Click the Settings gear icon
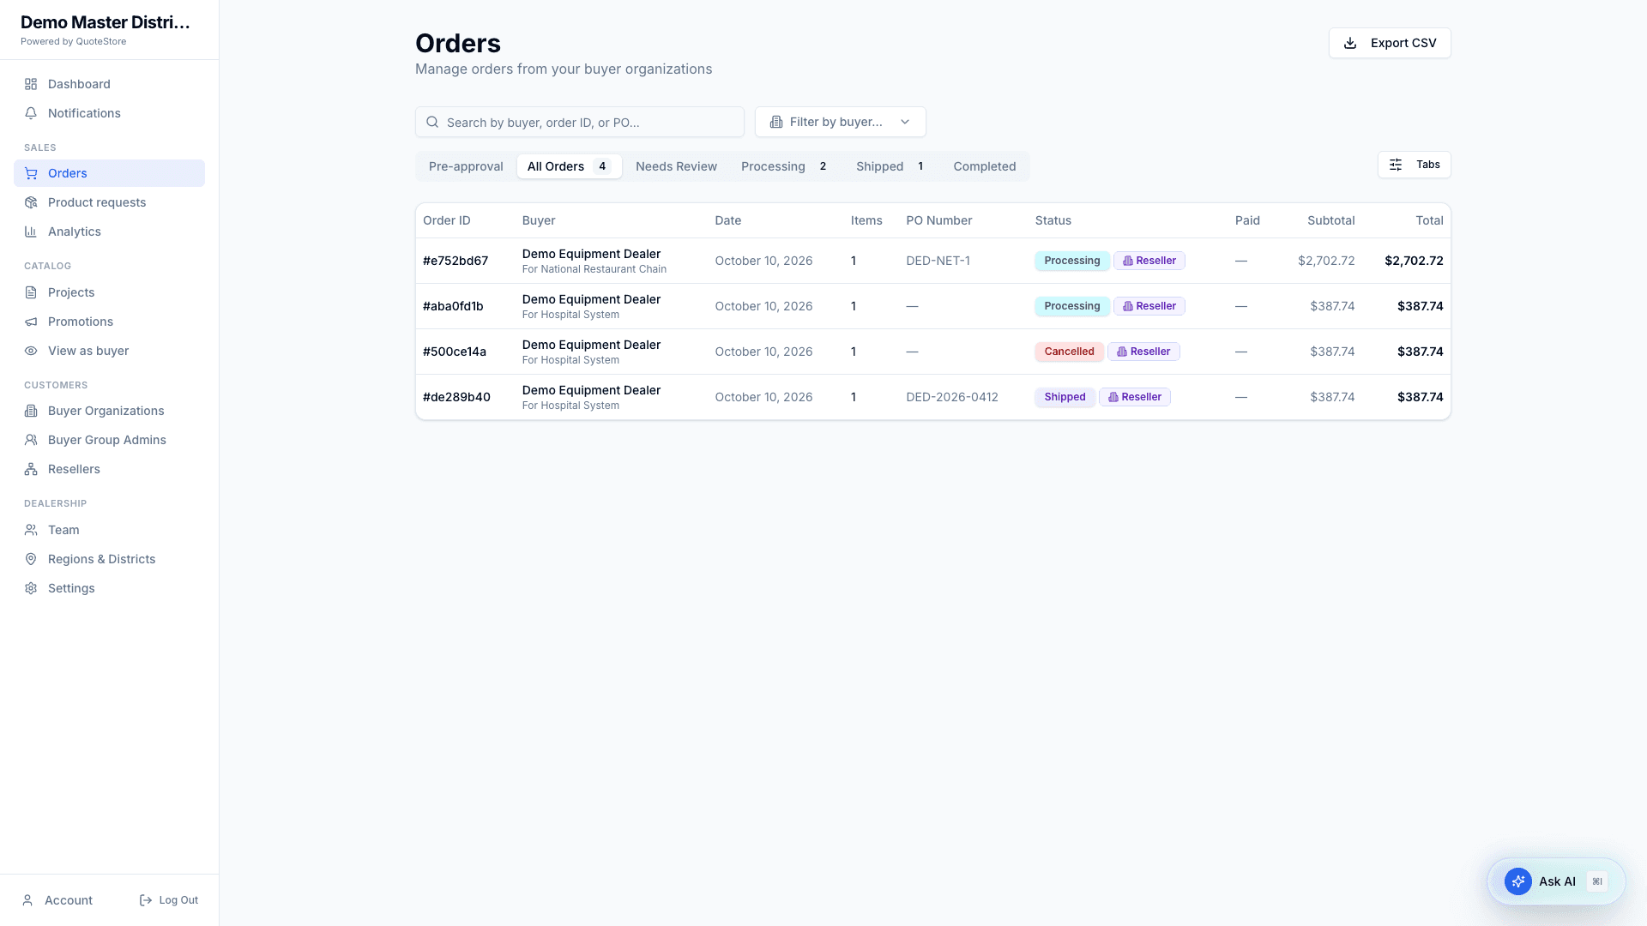Image resolution: width=1647 pixels, height=926 pixels. pyautogui.click(x=31, y=588)
